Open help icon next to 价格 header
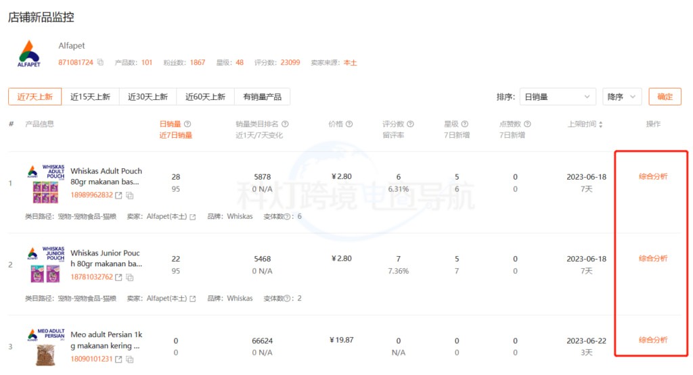Image resolution: width=693 pixels, height=375 pixels. pyautogui.click(x=349, y=124)
